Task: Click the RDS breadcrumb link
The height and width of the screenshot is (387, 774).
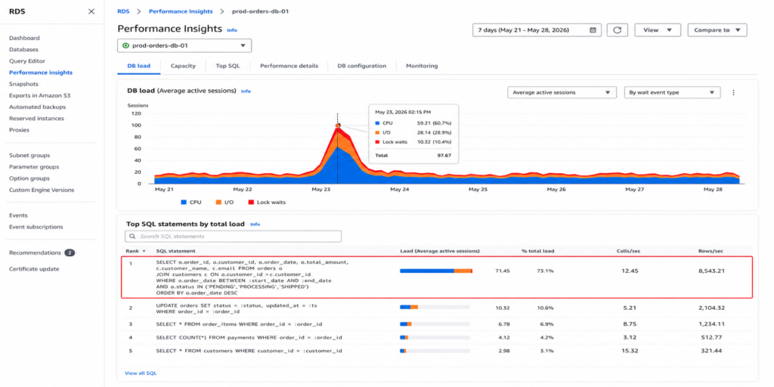Action: click(x=123, y=11)
